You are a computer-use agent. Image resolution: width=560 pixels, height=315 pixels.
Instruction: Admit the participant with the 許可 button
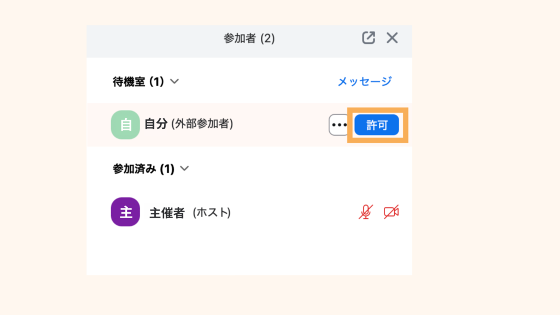[x=376, y=125]
